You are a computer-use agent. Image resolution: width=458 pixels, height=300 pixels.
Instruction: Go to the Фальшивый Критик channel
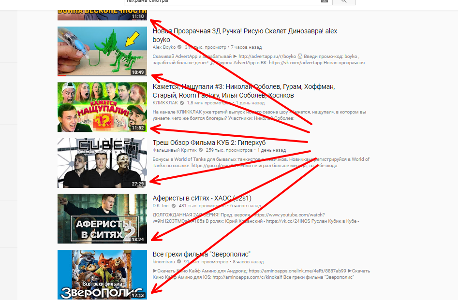175,150
